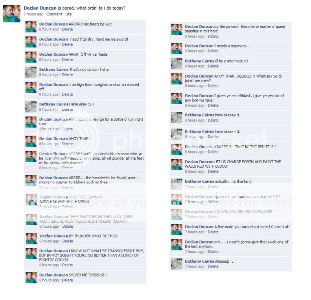Click avatar beside 'by the powers!' comment
Screen dimensions: 311x300
(177, 29)
